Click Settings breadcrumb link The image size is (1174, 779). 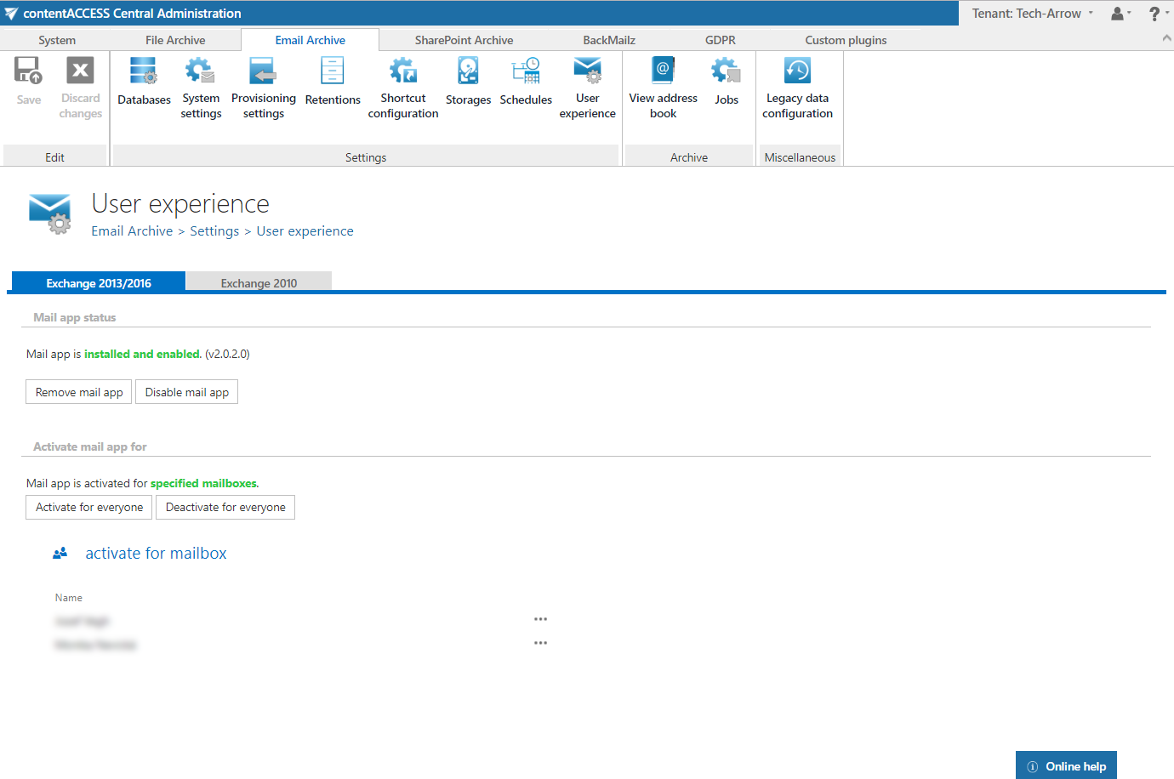(214, 230)
